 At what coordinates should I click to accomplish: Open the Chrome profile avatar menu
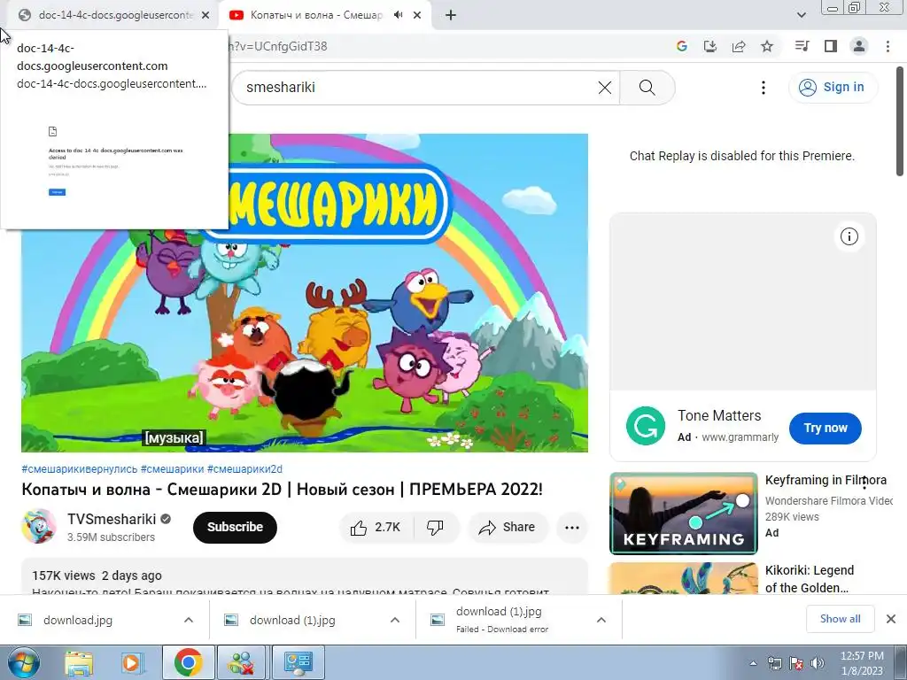click(859, 46)
